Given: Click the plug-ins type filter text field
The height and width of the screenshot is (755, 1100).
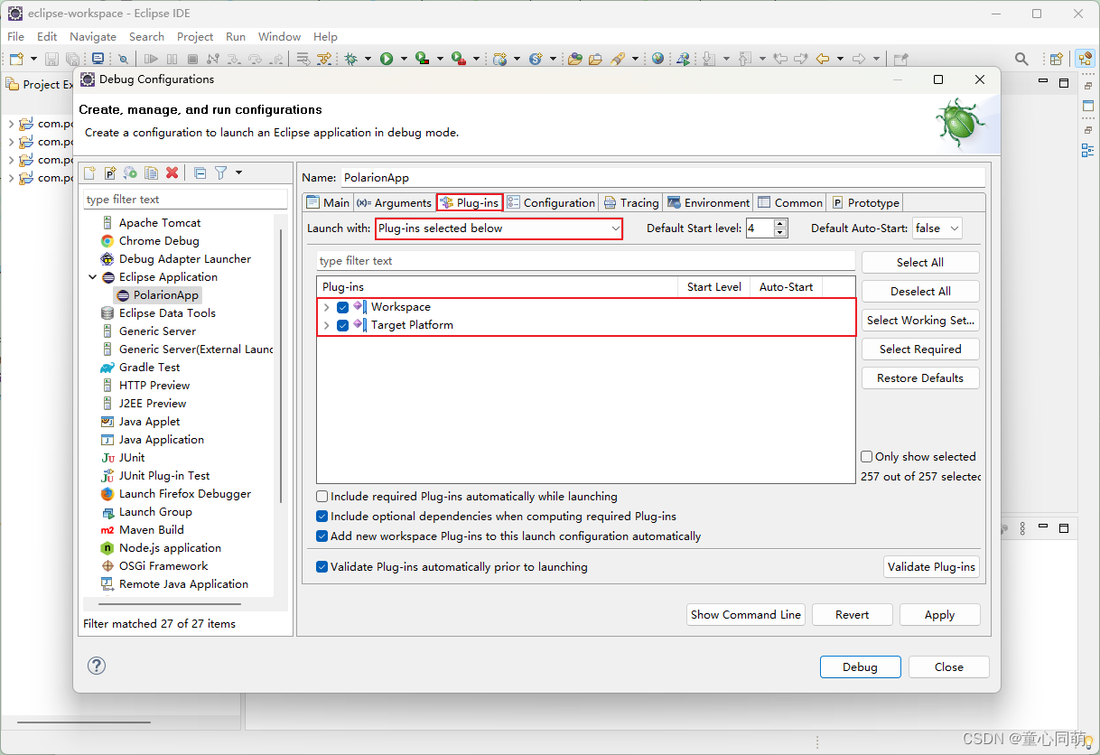Looking at the screenshot, I should [585, 261].
